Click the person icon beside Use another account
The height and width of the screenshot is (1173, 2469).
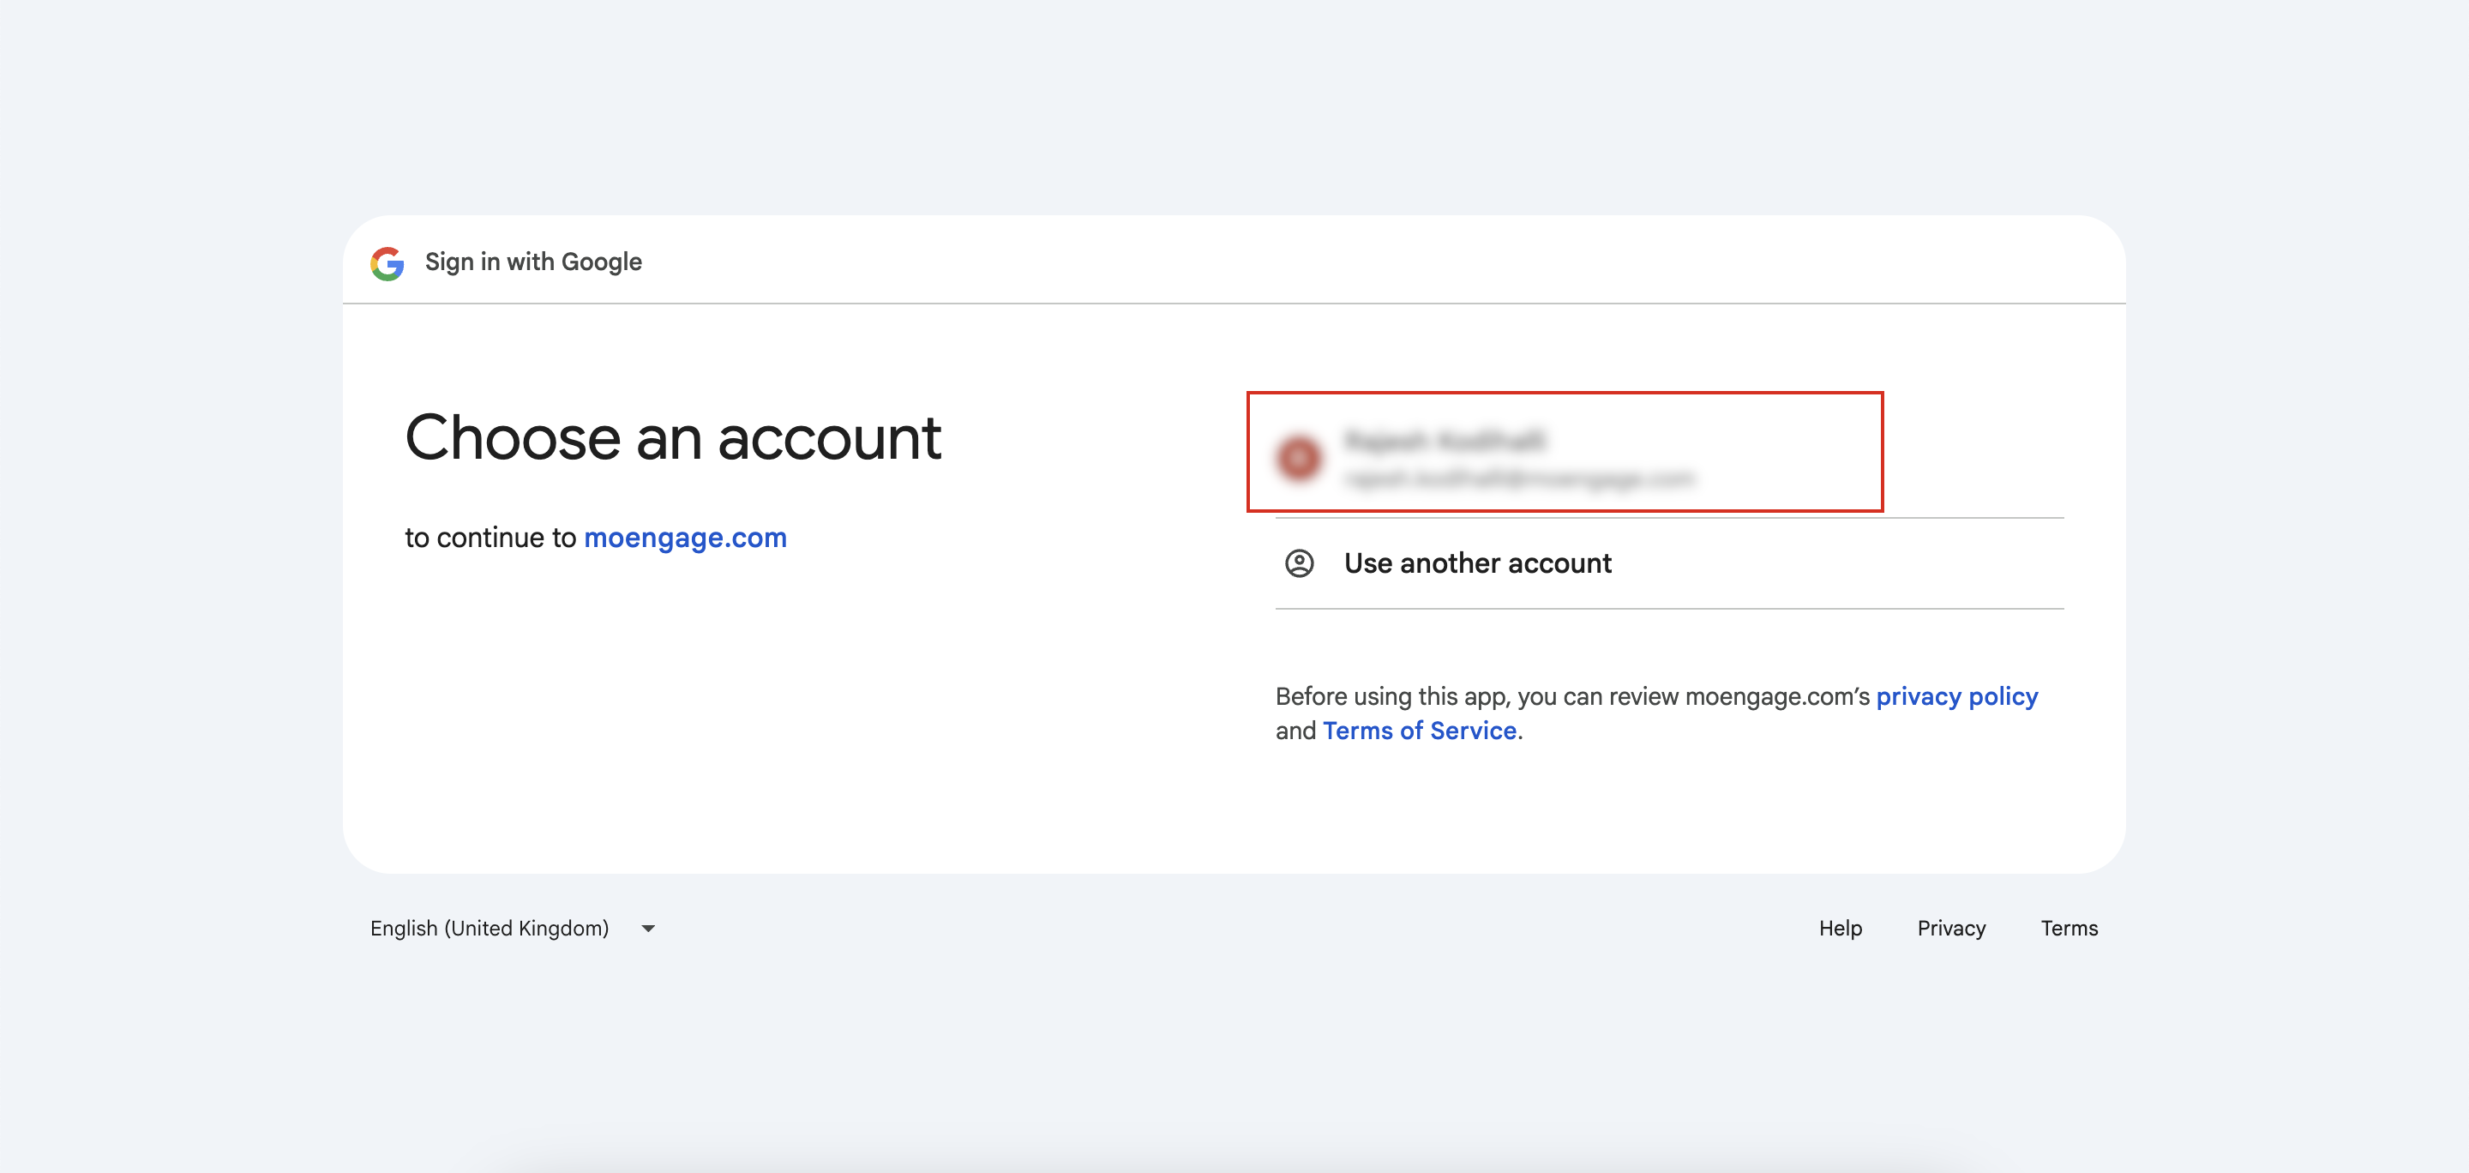pyautogui.click(x=1299, y=563)
